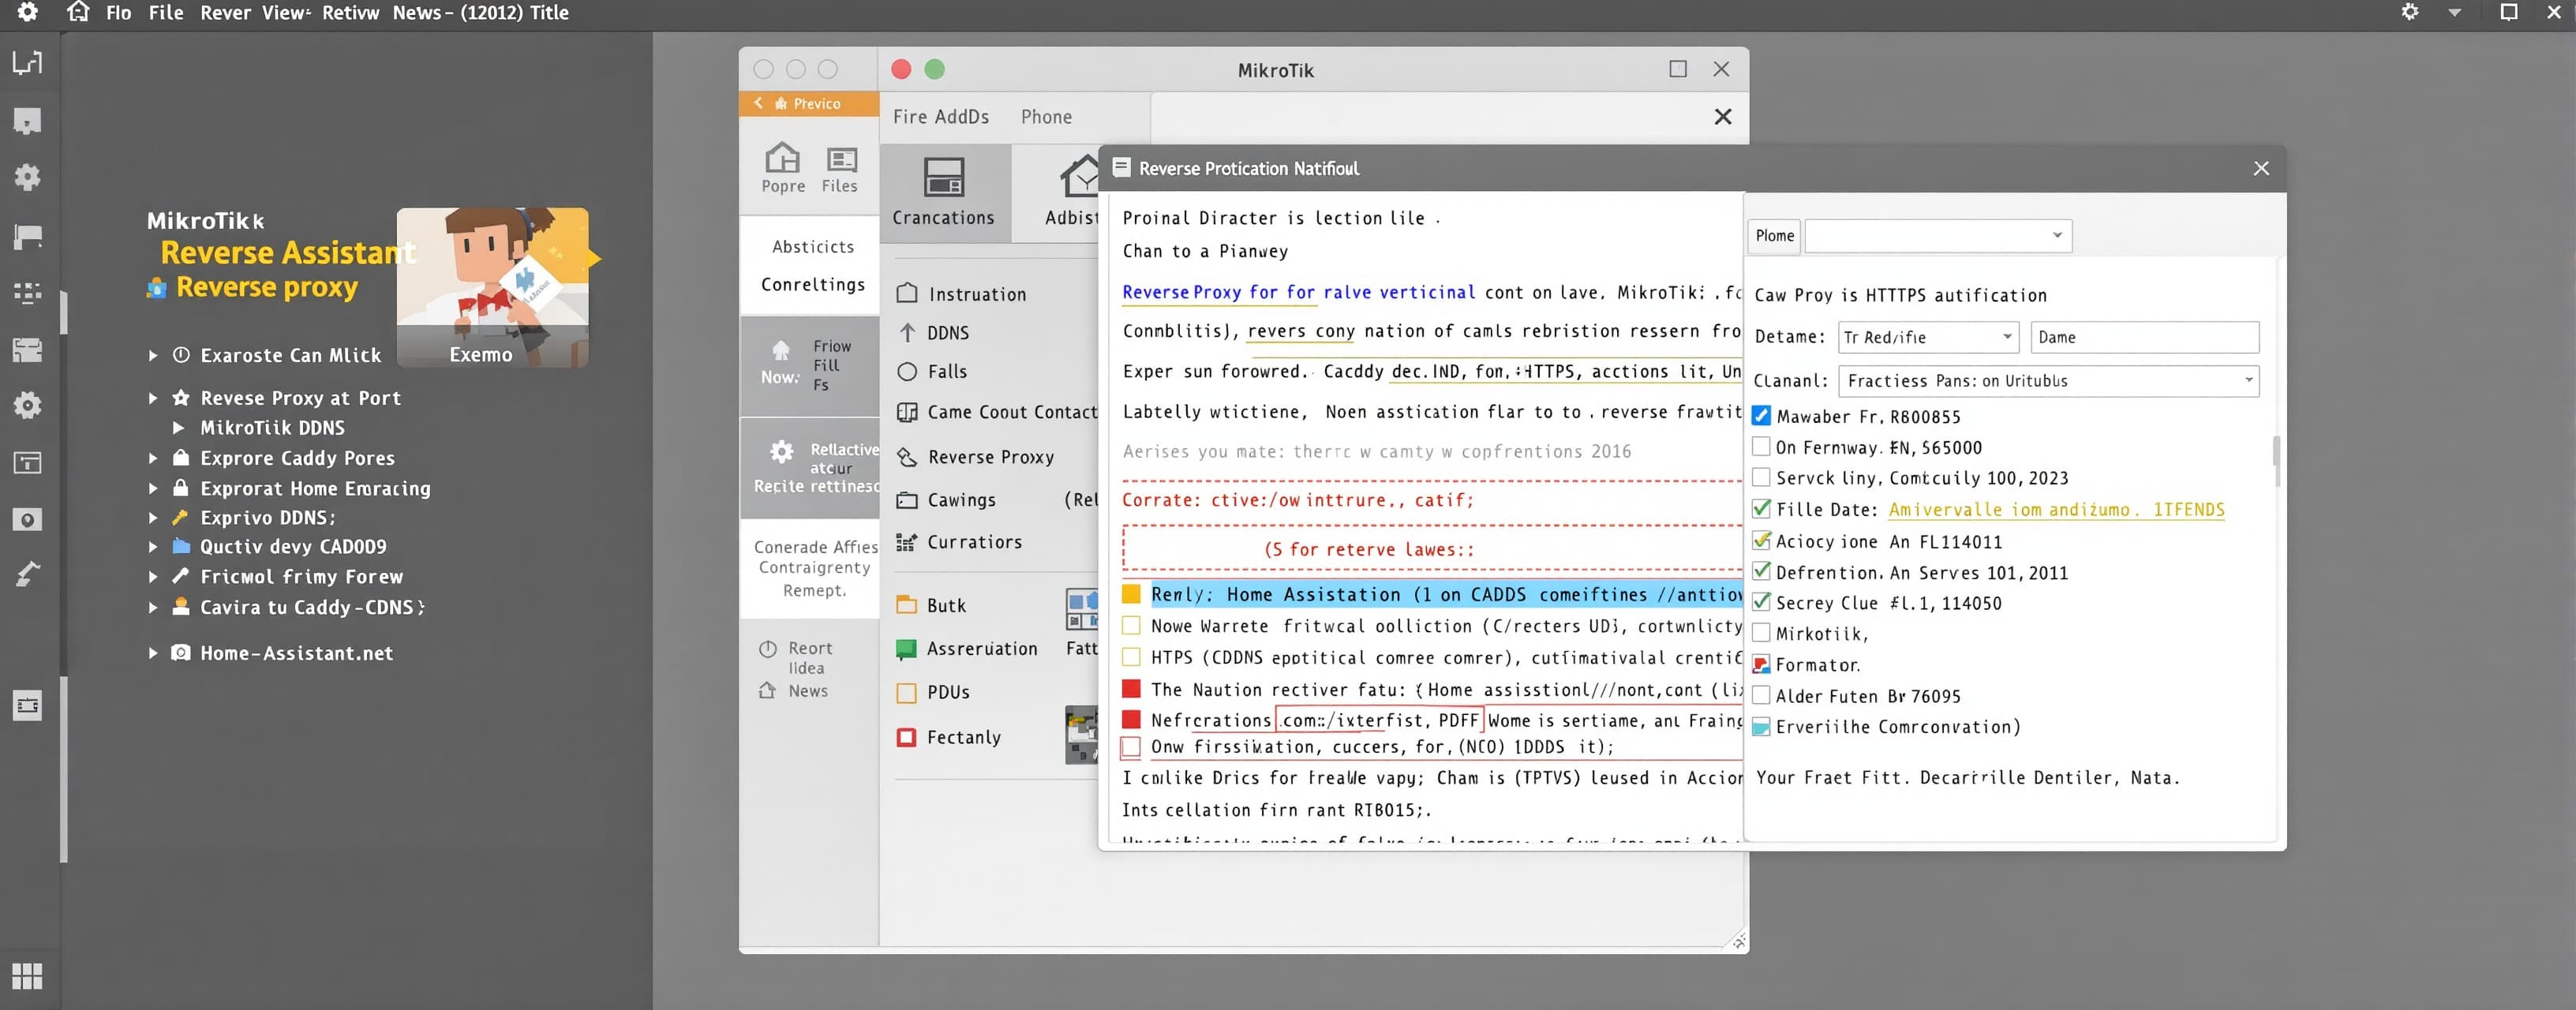Check the On Fernway checkbox

[1761, 446]
